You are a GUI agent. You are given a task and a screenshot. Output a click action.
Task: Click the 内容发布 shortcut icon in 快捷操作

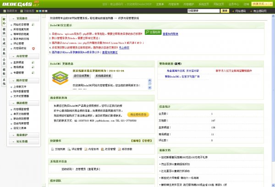(x=86, y=149)
